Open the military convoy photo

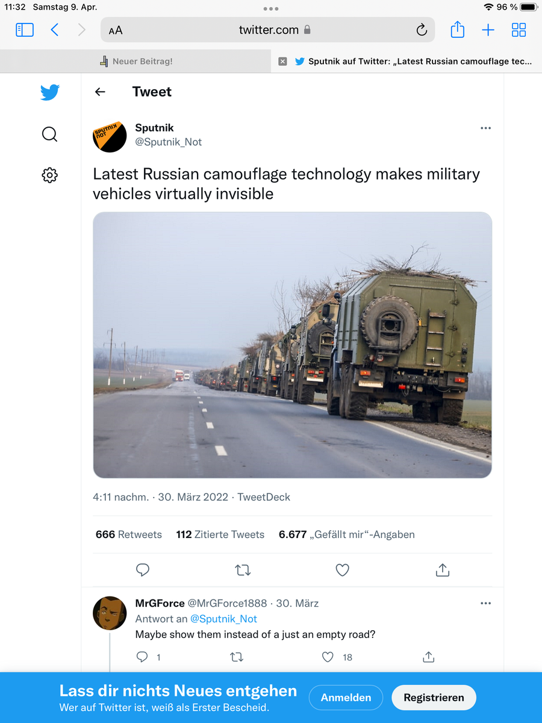[x=293, y=345]
